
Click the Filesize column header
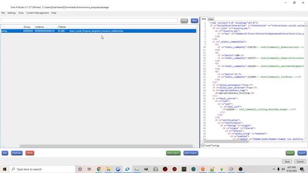coord(62,27)
